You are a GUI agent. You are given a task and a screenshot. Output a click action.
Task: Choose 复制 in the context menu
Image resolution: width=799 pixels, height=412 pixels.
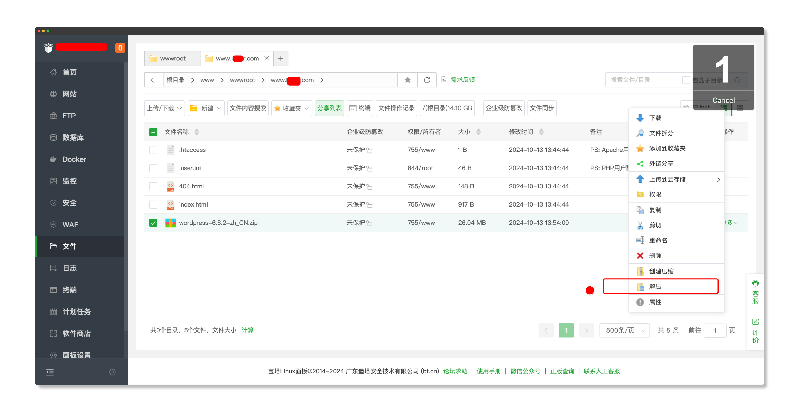tap(676, 210)
